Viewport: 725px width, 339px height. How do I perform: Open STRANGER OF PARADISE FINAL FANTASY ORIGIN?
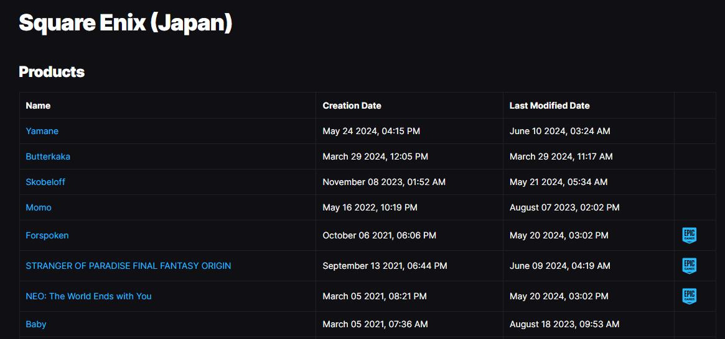[128, 266]
